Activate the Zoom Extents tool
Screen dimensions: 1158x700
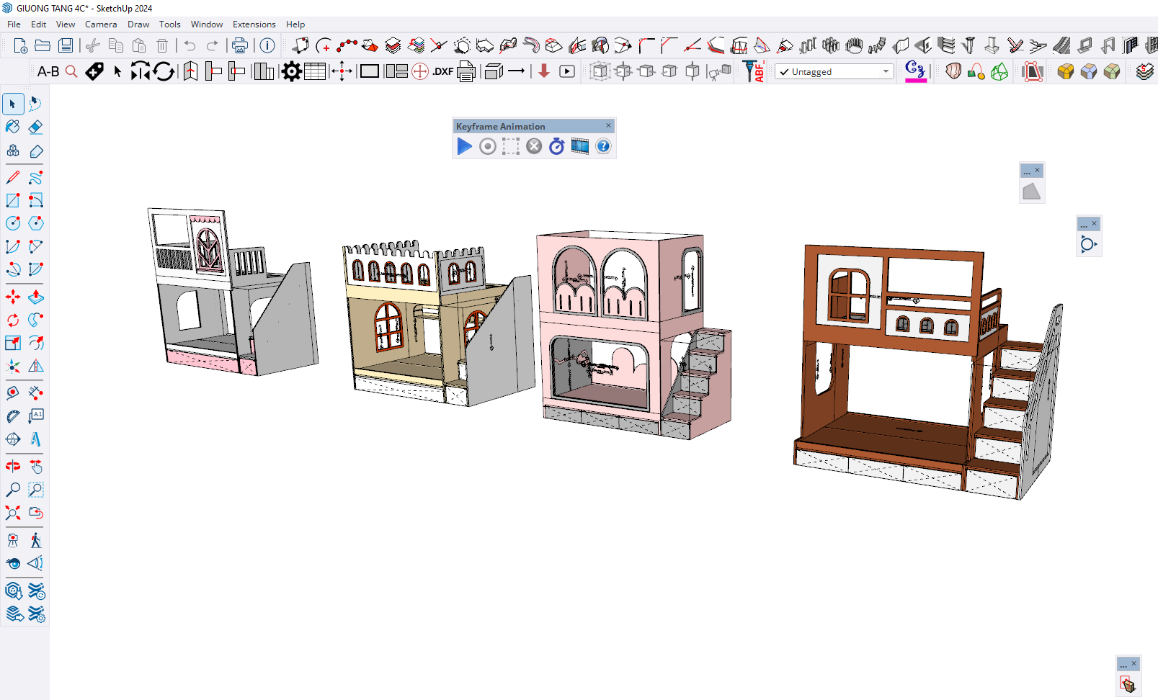tap(13, 513)
